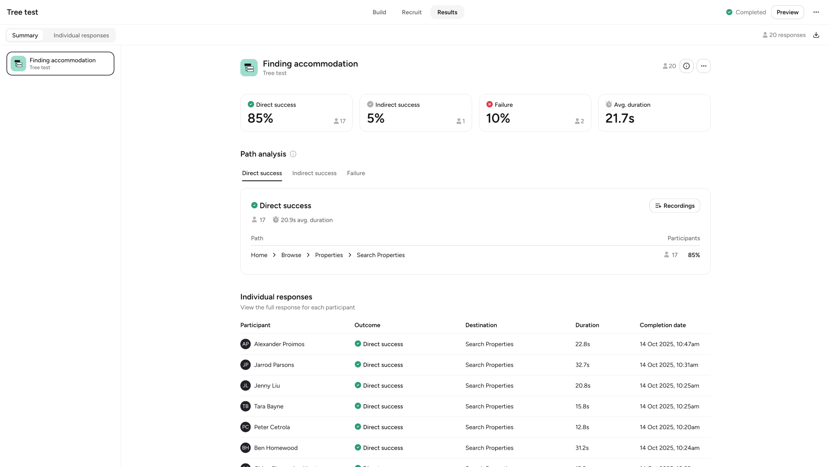Click the Finding accommodation tree test header icon
This screenshot has width=830, height=467.
[x=249, y=67]
